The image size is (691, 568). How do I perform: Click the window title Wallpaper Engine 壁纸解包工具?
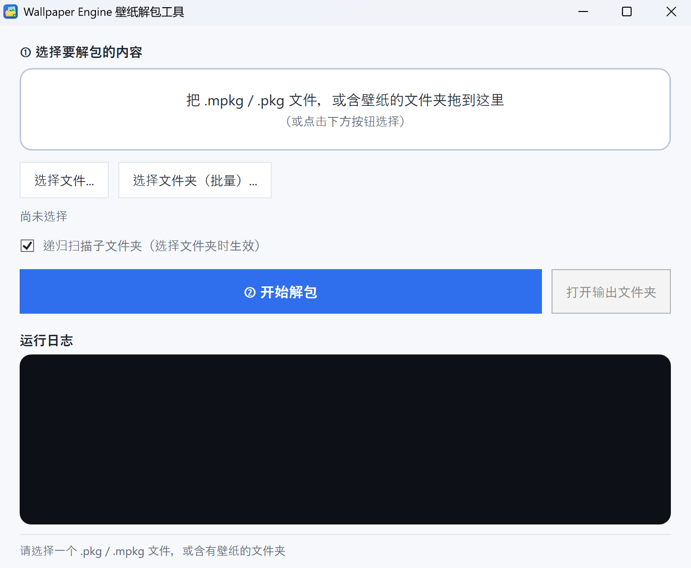(104, 12)
